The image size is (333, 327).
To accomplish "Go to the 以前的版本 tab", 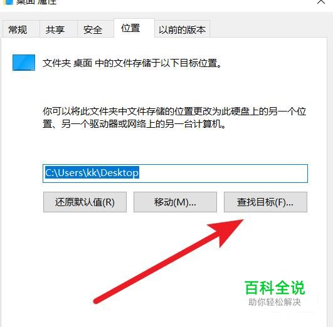I will coord(182,29).
